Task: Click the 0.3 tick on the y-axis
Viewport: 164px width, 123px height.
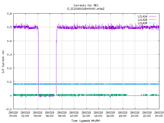Action: coord(9,55)
